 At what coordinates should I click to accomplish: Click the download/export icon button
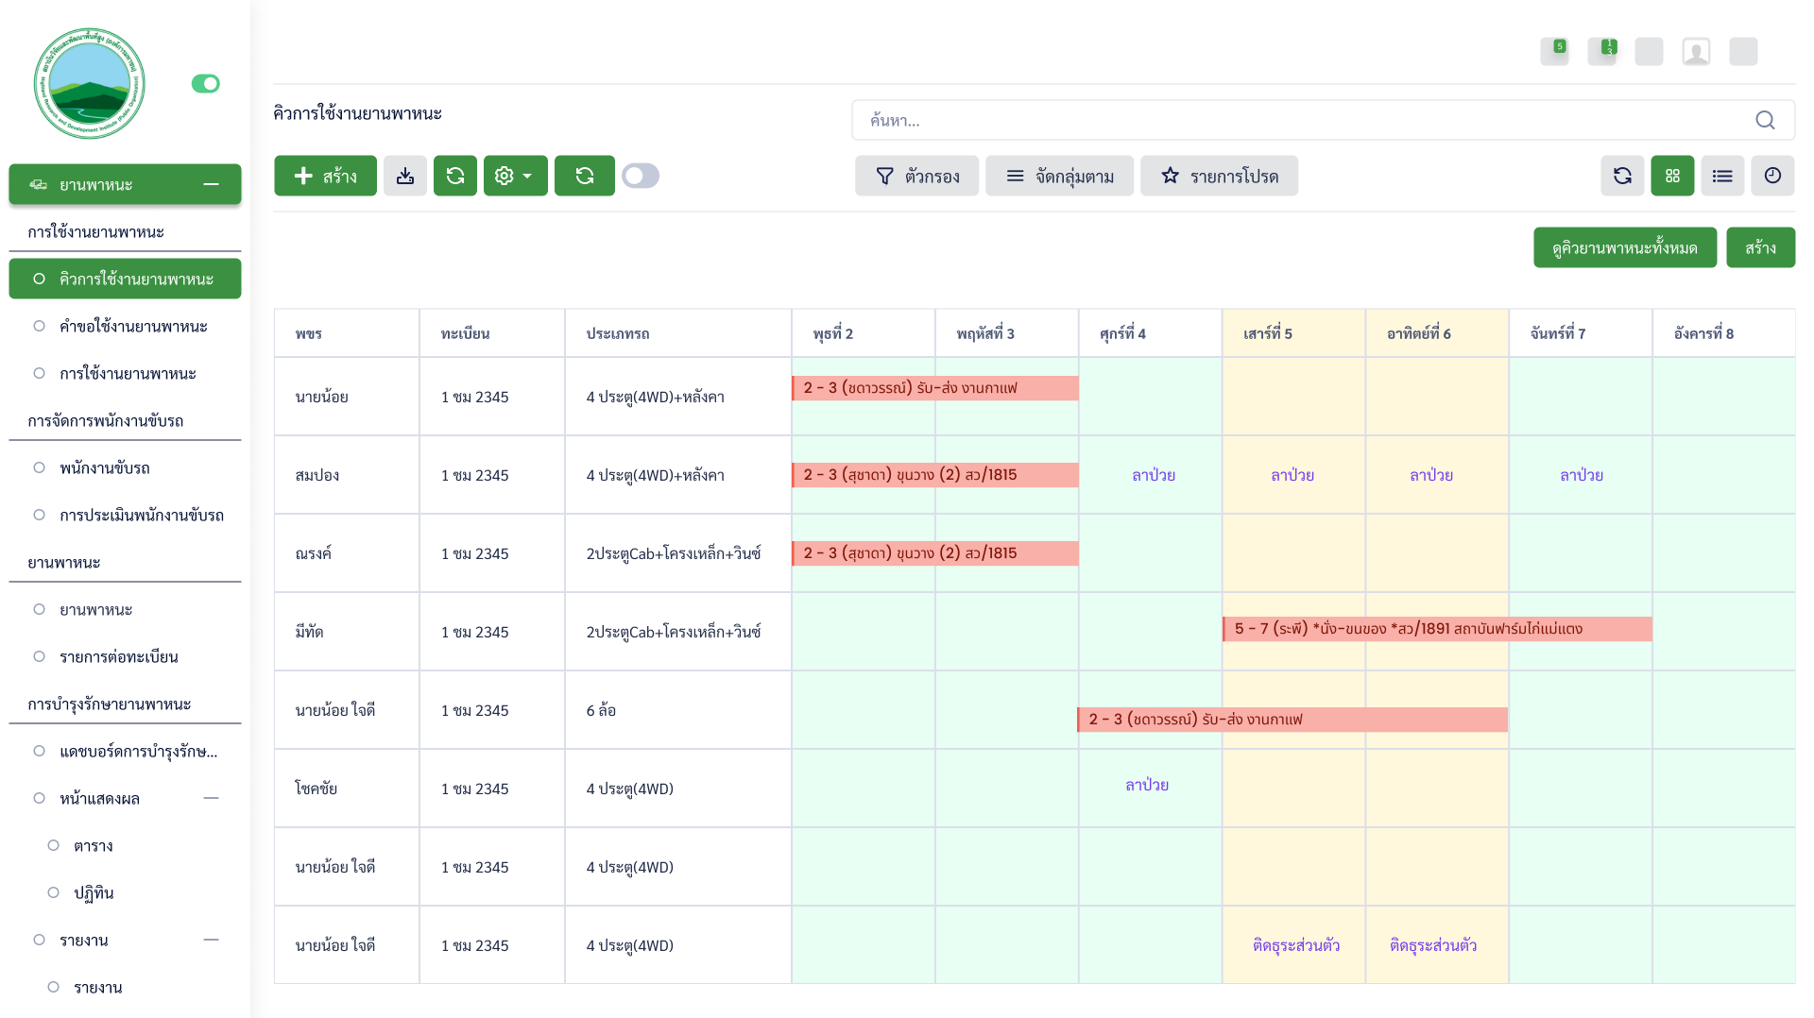(404, 176)
